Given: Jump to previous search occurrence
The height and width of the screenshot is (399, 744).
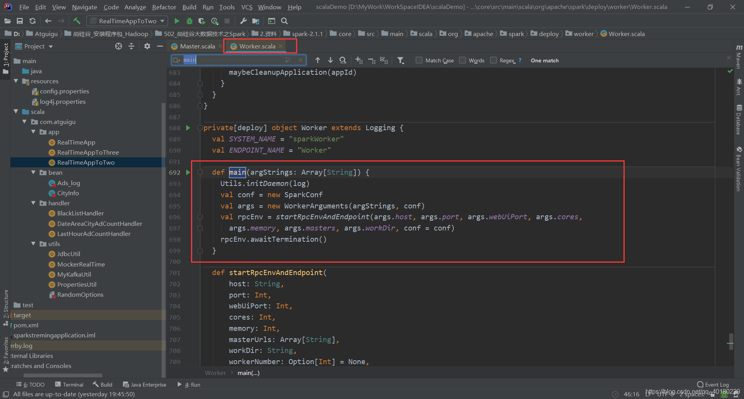Looking at the screenshot, I should (x=318, y=60).
